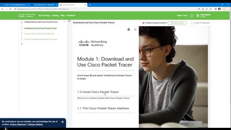The width and height of the screenshot is (231, 130).
Task: Open the Catalog menu item
Action: 55,15
